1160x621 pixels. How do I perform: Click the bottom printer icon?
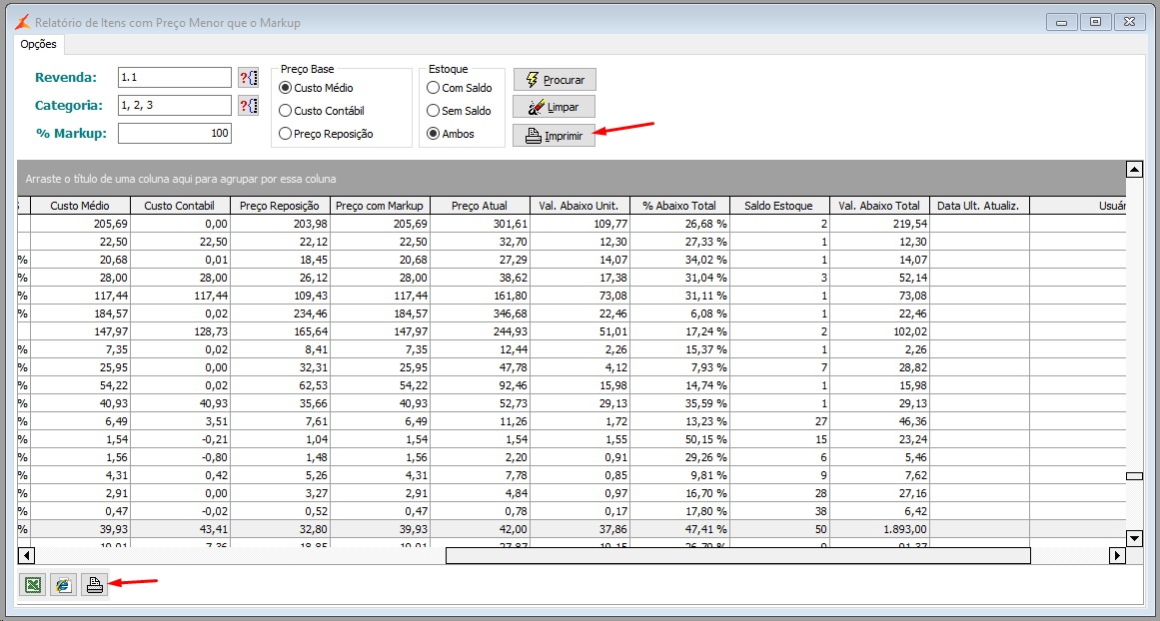[94, 585]
